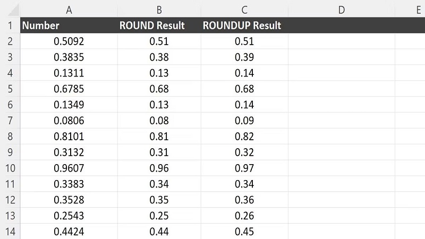Select row 14 header
The image size is (425, 239).
pyautogui.click(x=10, y=232)
